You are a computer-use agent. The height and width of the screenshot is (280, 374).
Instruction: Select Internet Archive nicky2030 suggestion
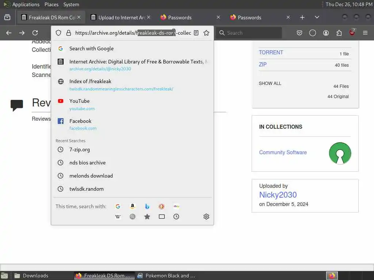click(132, 65)
